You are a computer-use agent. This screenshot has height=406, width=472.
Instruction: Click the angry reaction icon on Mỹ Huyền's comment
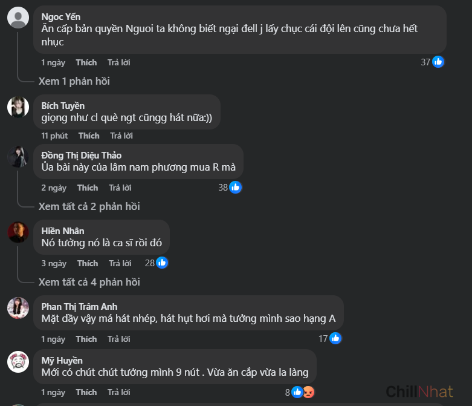tap(308, 392)
